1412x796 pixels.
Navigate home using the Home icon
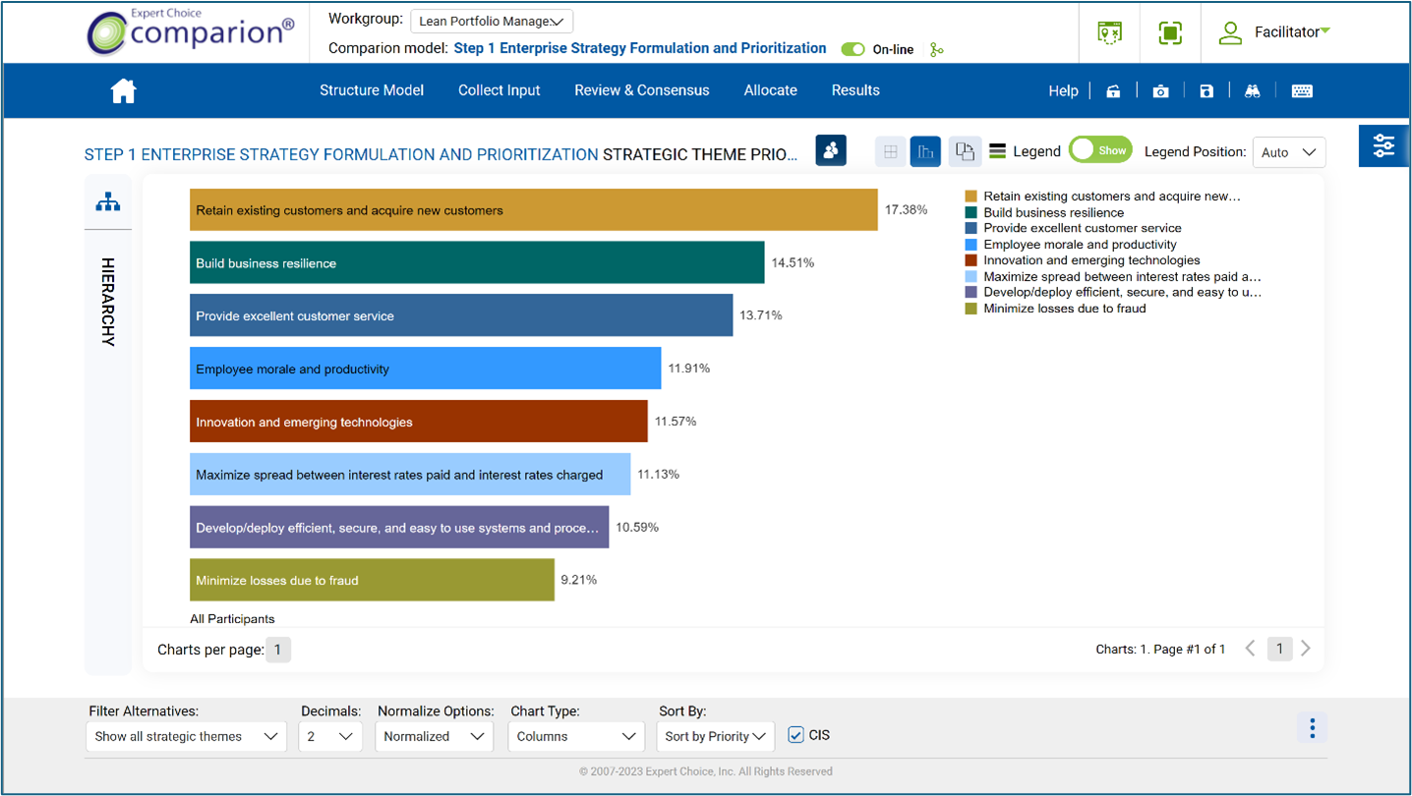123,90
